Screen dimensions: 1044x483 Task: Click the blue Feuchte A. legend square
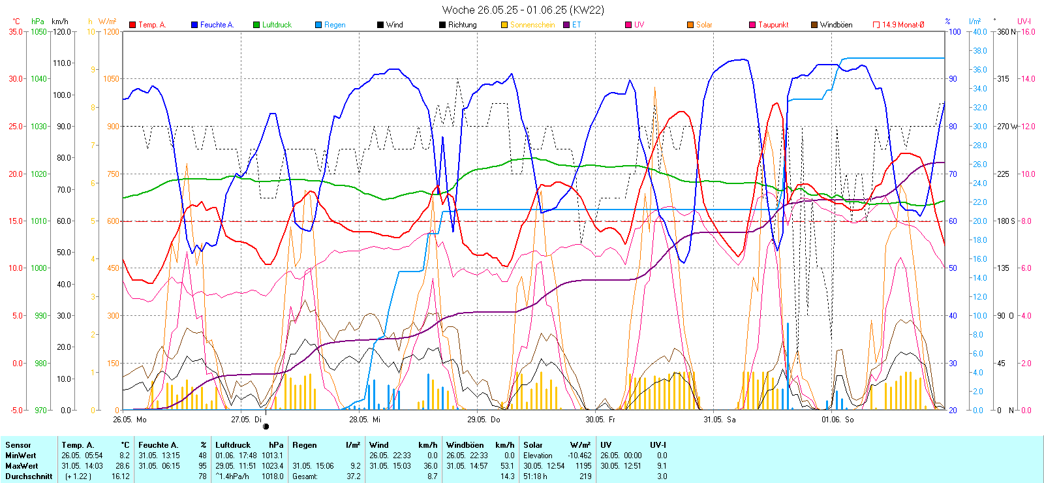pos(194,25)
